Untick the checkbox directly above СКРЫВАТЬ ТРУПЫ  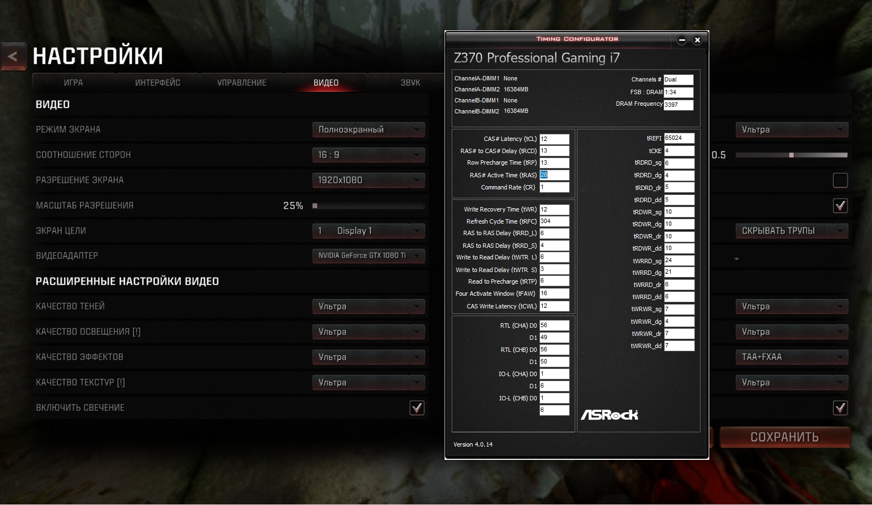[x=841, y=205]
